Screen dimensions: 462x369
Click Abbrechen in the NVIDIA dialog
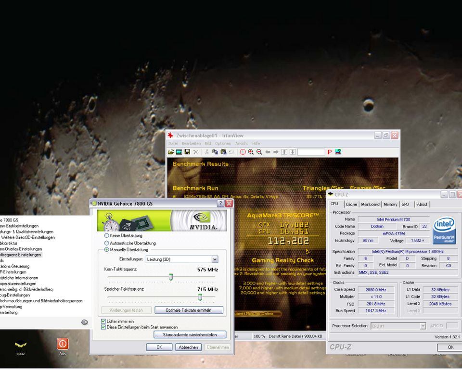pyautogui.click(x=188, y=347)
